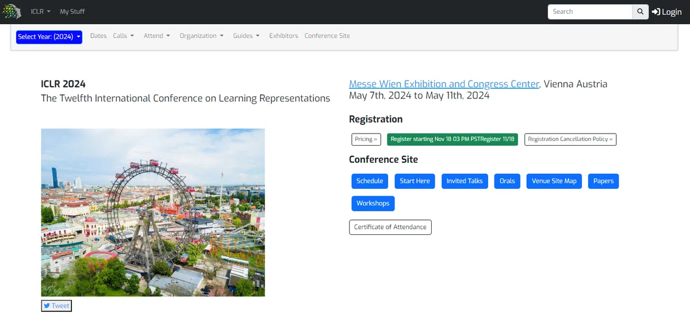Expand the Attend dropdown menu

[157, 36]
